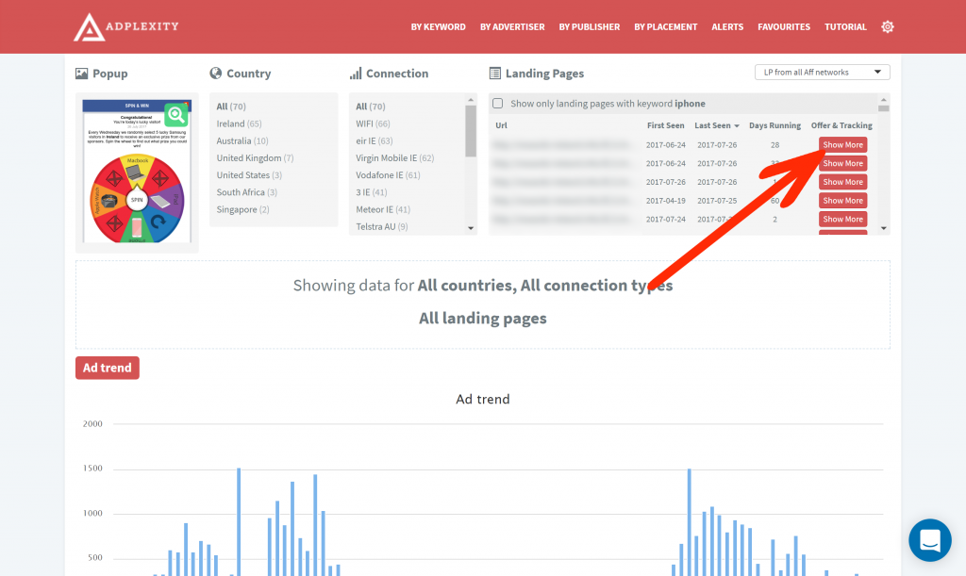
Task: Open the By Publisher menu
Action: pyautogui.click(x=589, y=27)
